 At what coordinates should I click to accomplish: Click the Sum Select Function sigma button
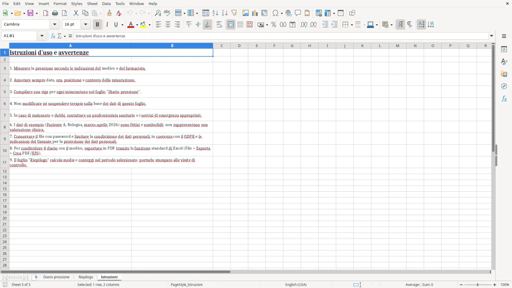click(59, 36)
